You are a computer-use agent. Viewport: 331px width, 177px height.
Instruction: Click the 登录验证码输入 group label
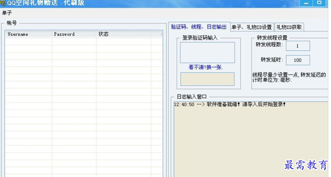point(200,38)
